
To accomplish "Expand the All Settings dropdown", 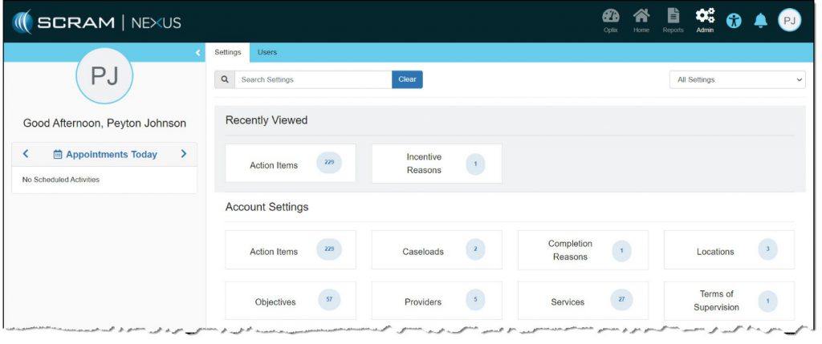I will (737, 79).
